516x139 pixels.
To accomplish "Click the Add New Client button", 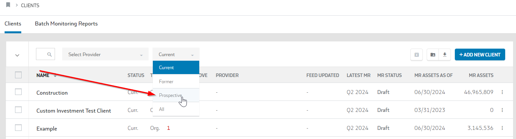I will [480, 55].
